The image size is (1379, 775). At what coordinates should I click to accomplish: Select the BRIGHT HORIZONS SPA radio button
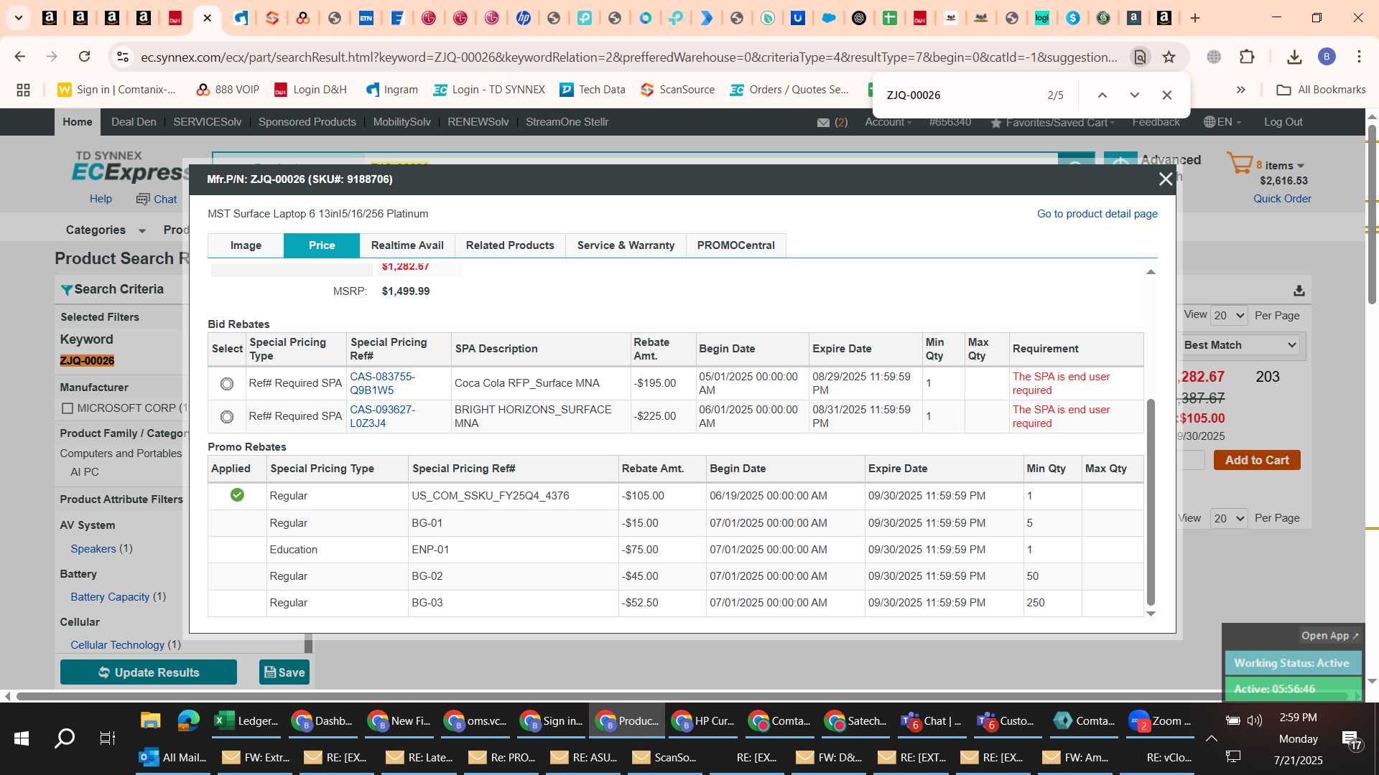click(x=227, y=417)
